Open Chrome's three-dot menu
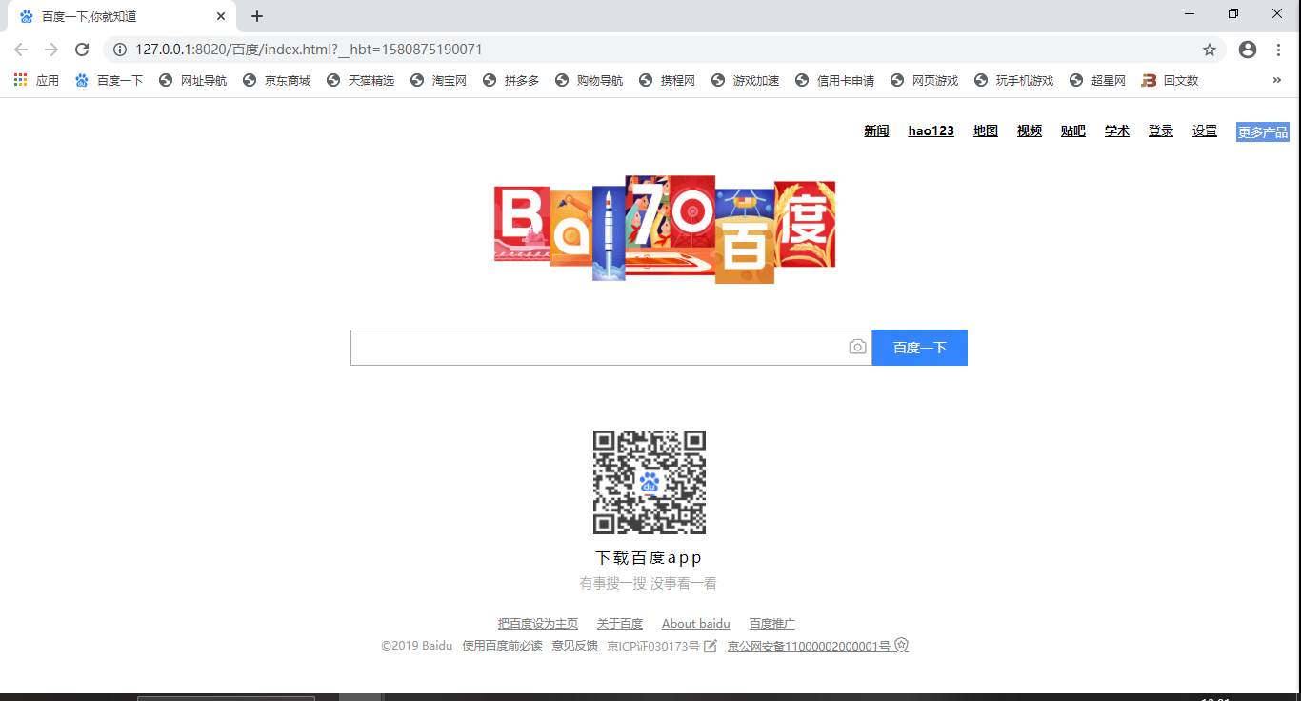The image size is (1301, 701). point(1278,50)
